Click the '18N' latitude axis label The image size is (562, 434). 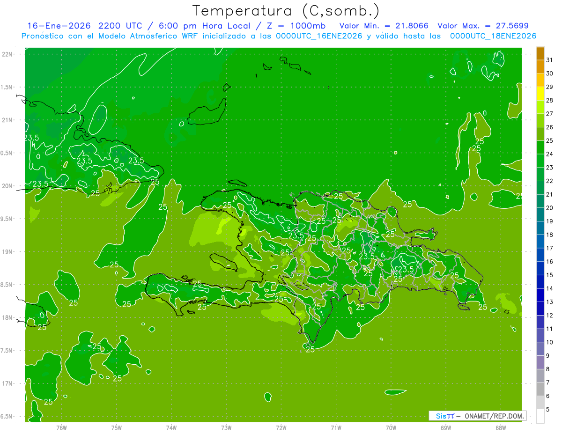tap(7, 318)
